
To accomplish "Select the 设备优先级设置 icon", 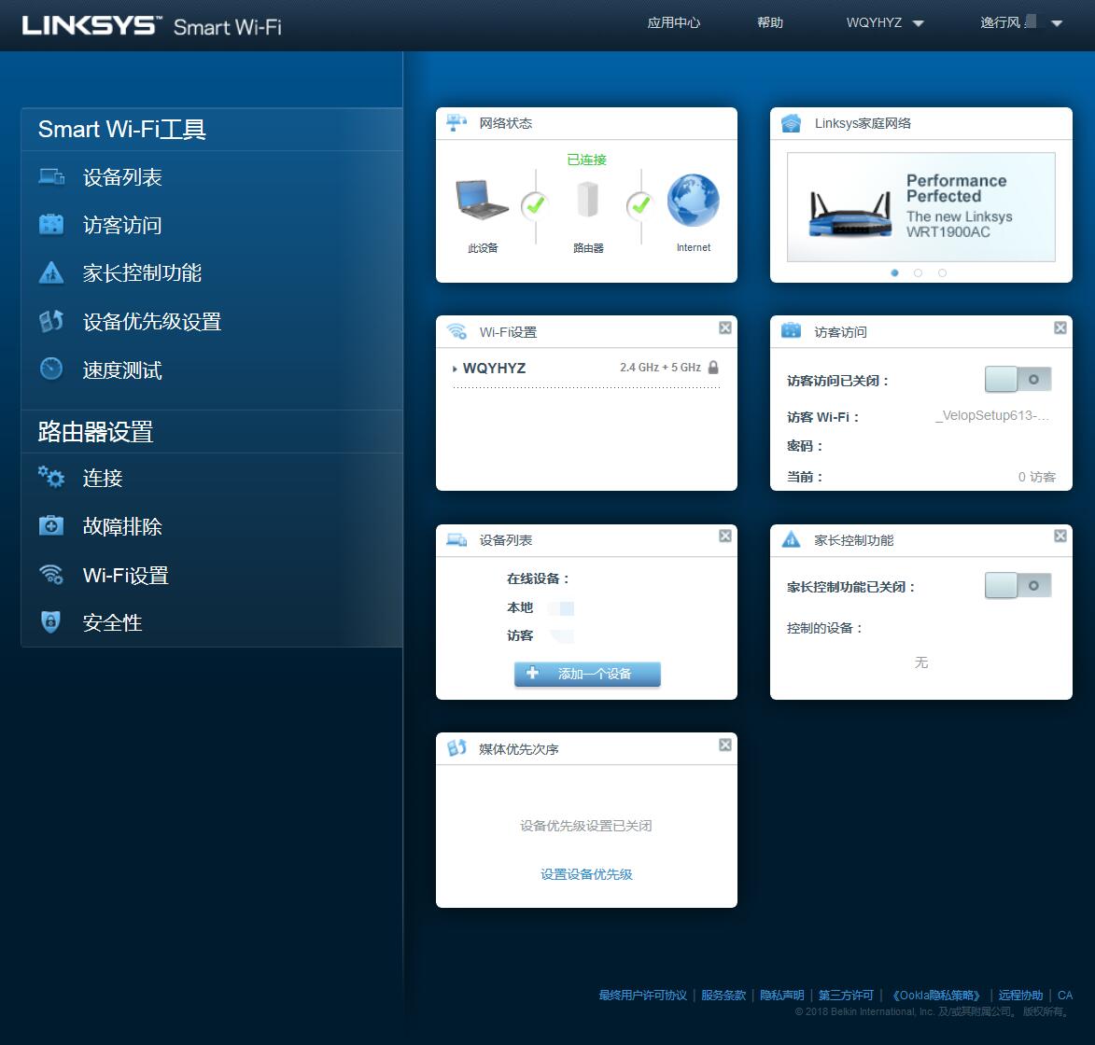I will tap(50, 320).
